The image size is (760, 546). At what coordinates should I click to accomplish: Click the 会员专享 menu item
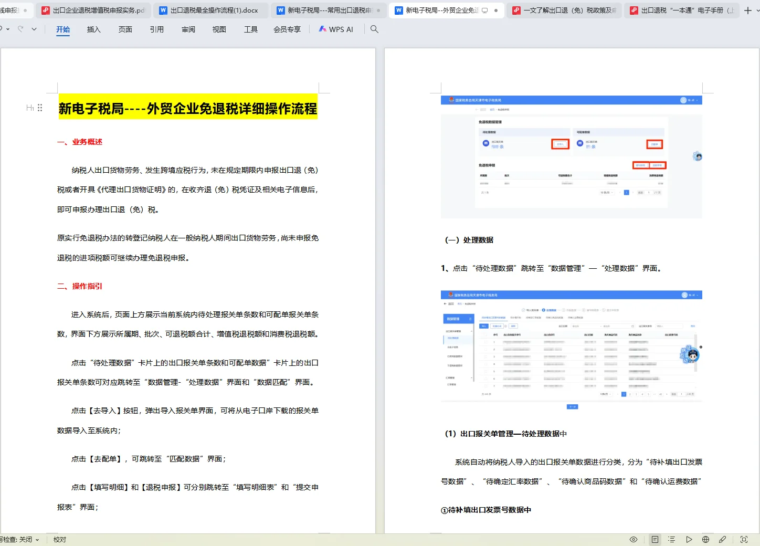287,29
